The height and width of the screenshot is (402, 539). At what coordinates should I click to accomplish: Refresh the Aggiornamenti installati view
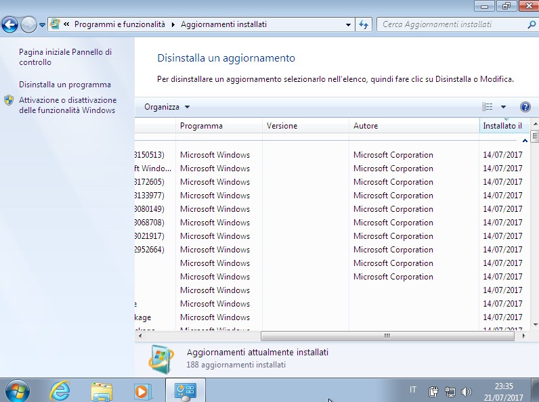[x=364, y=24]
